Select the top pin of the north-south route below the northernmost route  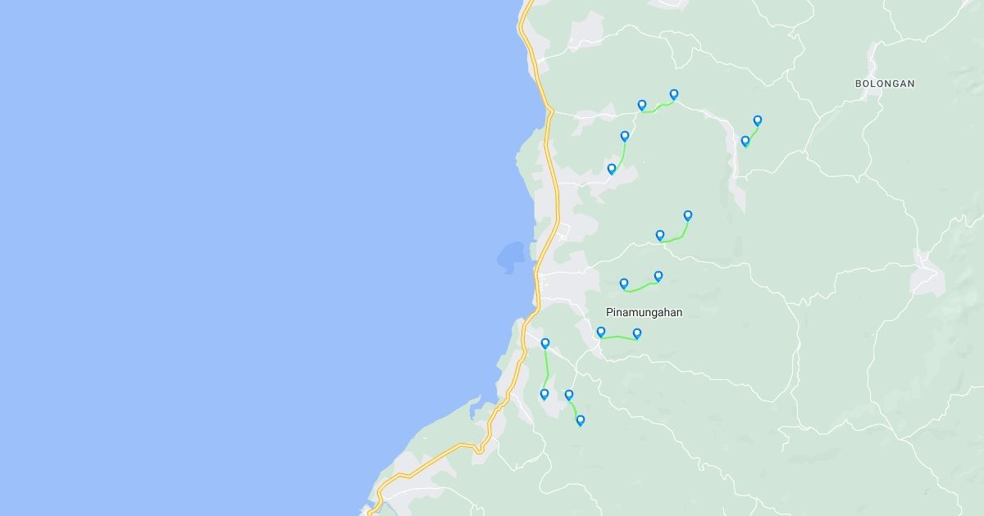[625, 136]
